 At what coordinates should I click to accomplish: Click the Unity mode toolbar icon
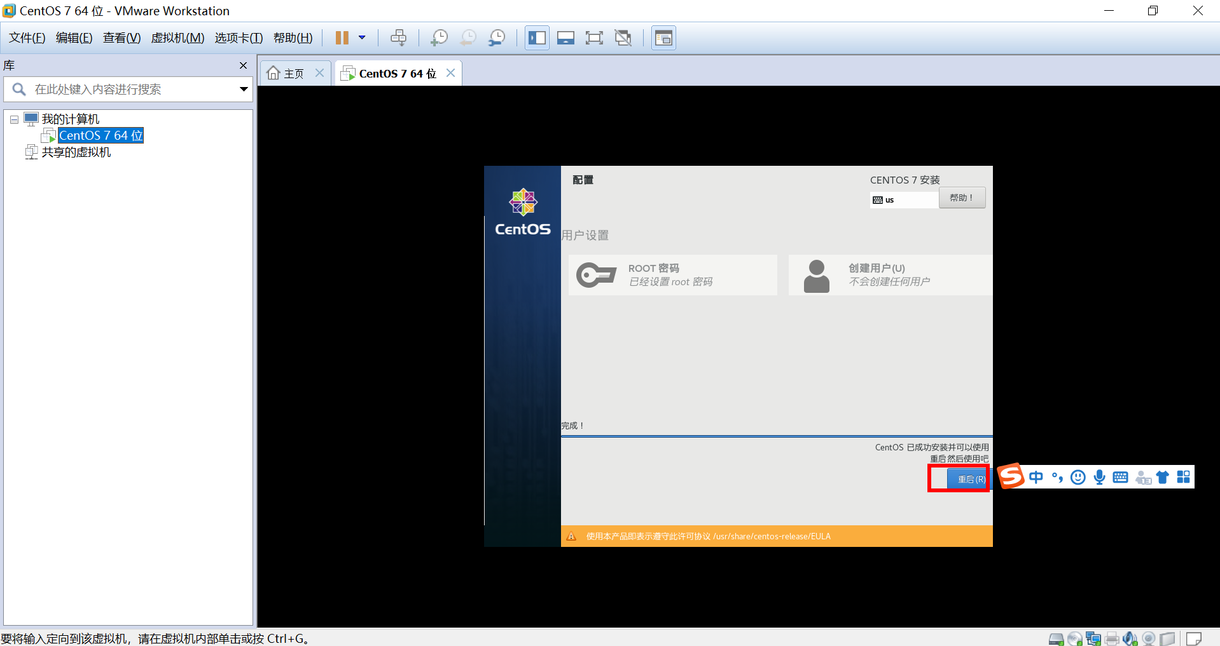point(623,38)
